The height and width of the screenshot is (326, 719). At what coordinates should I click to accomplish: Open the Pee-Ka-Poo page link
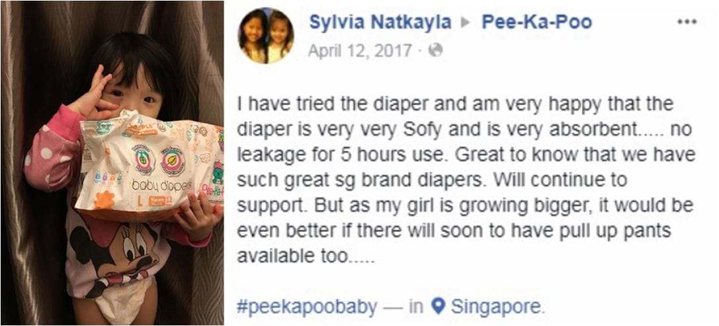click(x=536, y=22)
